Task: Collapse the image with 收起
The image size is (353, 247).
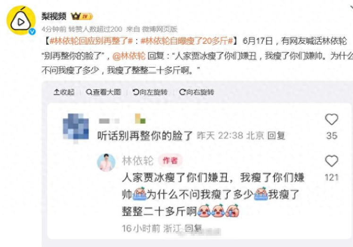Action: 64,92
